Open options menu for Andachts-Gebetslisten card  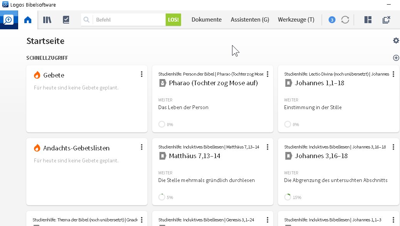142,147
